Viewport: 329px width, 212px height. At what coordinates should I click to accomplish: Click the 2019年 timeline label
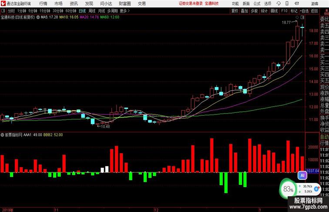point(7,210)
